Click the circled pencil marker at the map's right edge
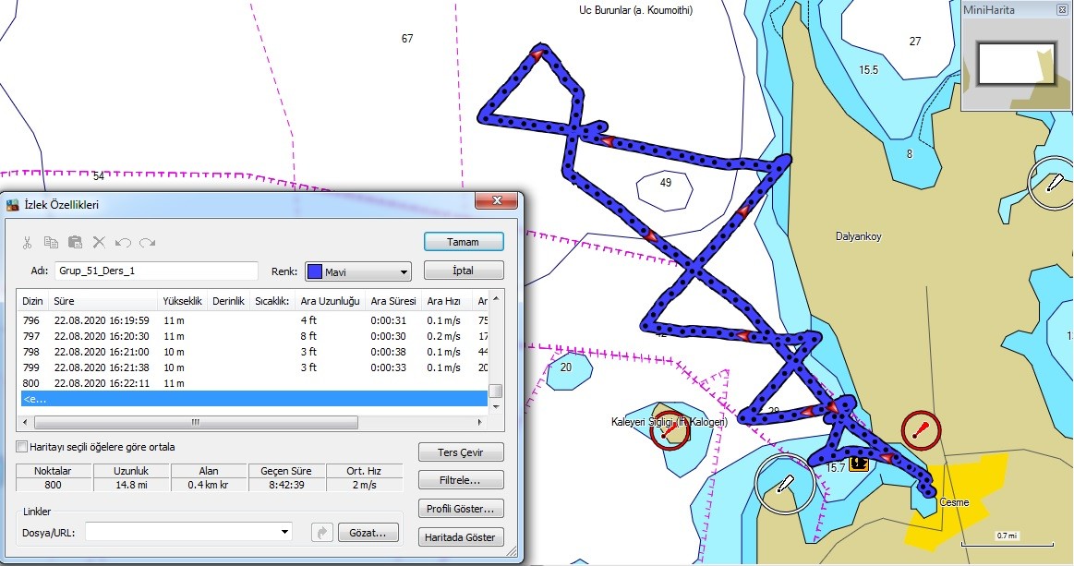The image size is (1074, 566). click(1054, 183)
